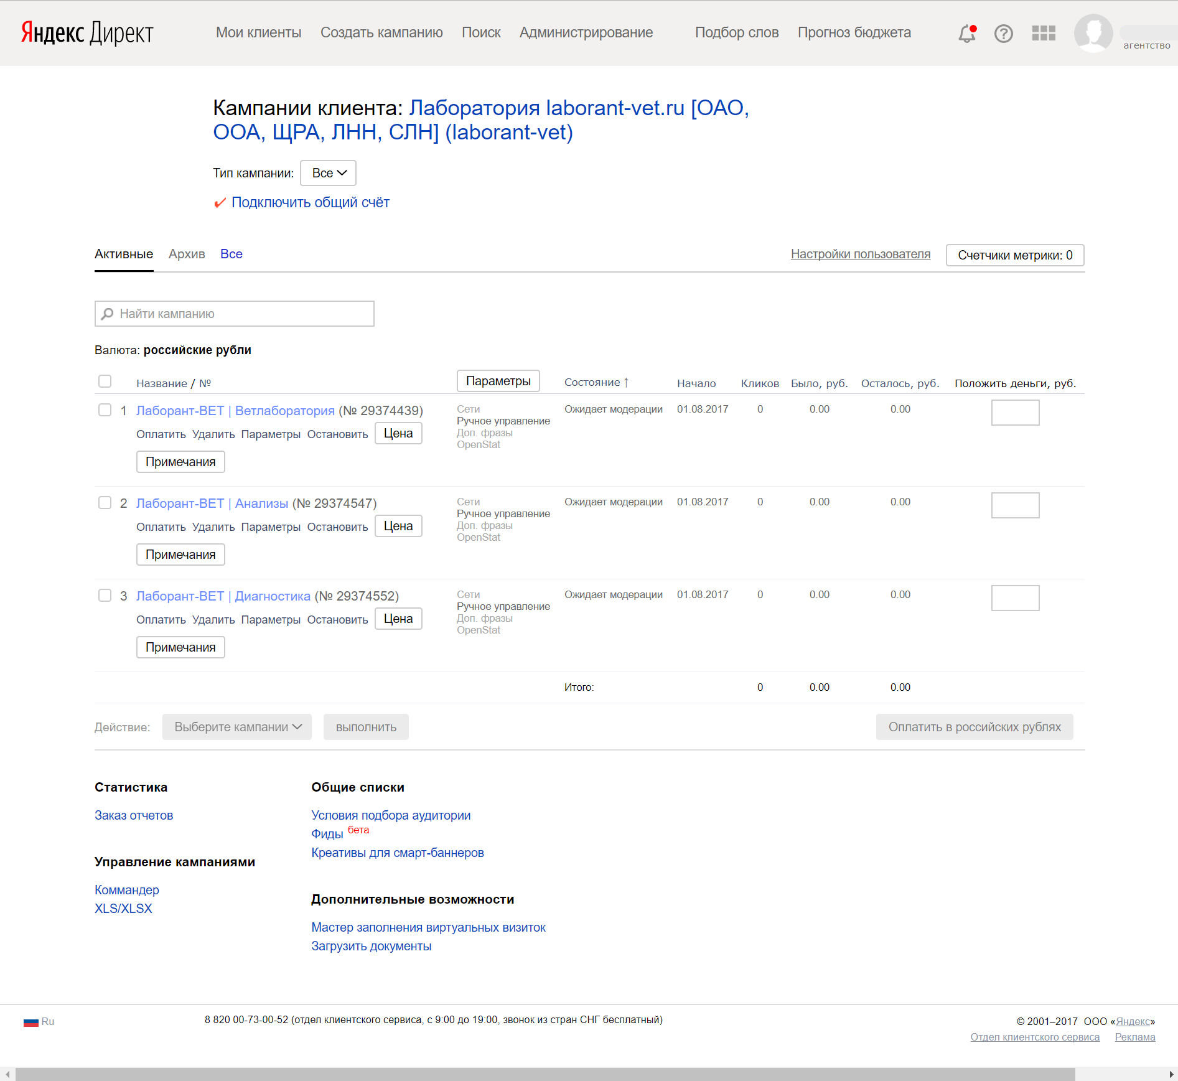Click the money input for Ветлаборатория campaign
The width and height of the screenshot is (1178, 1081).
pos(1015,413)
